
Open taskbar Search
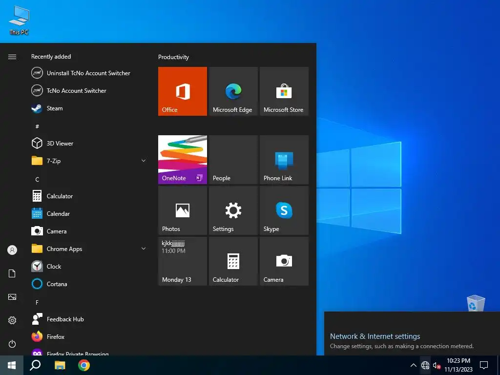(x=35, y=365)
